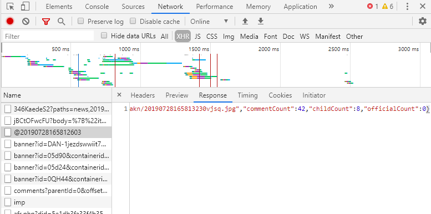The width and height of the screenshot is (431, 214).
Task: Close the request details pane
Action: pos(119,95)
